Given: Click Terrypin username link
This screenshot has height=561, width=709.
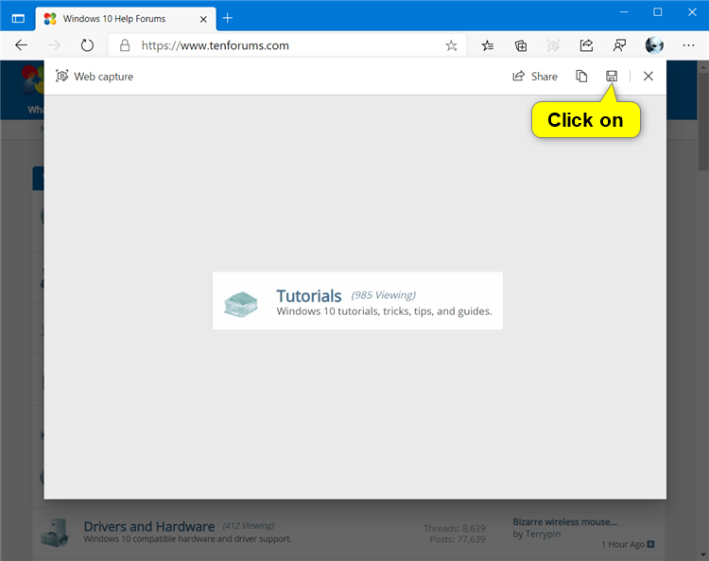Looking at the screenshot, I should 543,535.
